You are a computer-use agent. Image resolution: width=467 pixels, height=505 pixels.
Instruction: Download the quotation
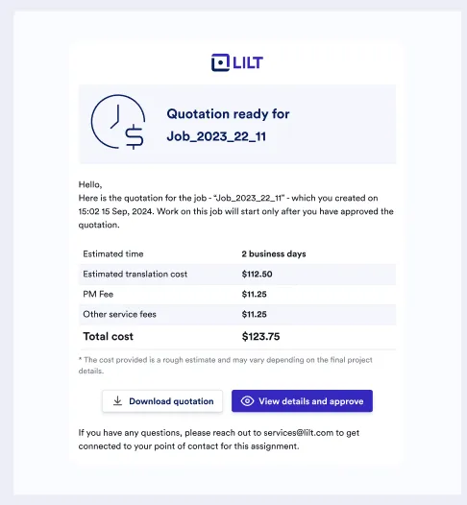tap(162, 401)
